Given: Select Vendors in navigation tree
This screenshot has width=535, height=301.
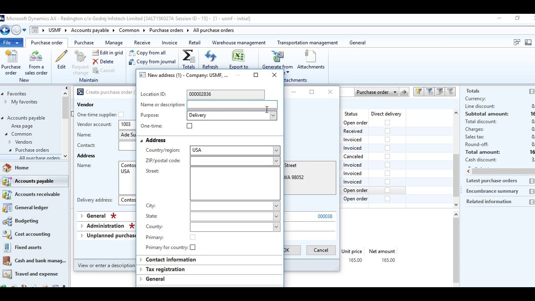Looking at the screenshot, I should coord(23,142).
